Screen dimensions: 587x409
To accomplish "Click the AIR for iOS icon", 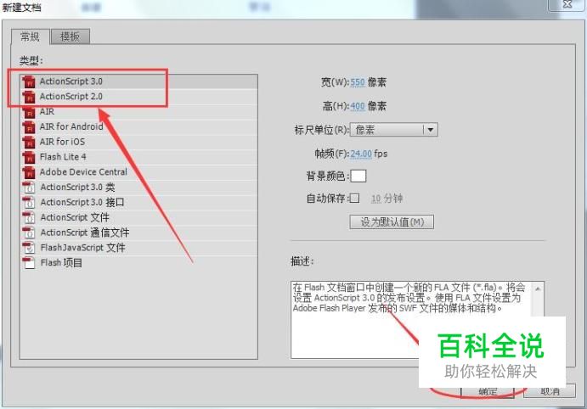I will [28, 142].
